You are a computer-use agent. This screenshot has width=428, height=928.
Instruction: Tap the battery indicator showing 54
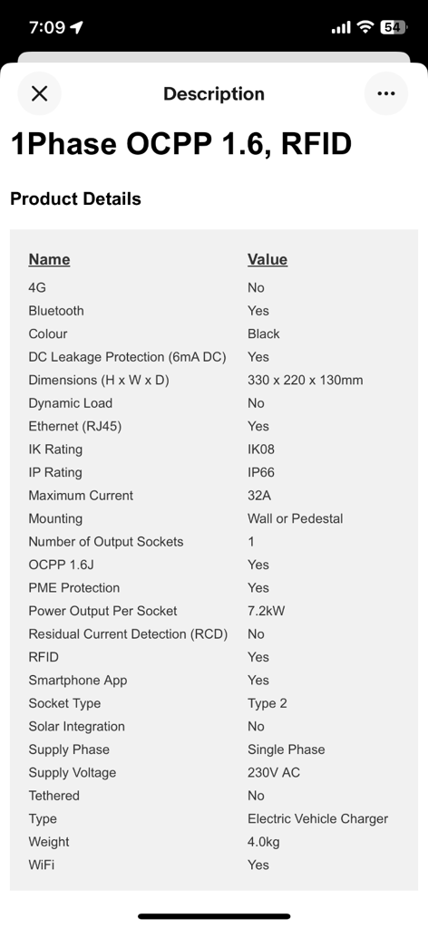pos(394,27)
